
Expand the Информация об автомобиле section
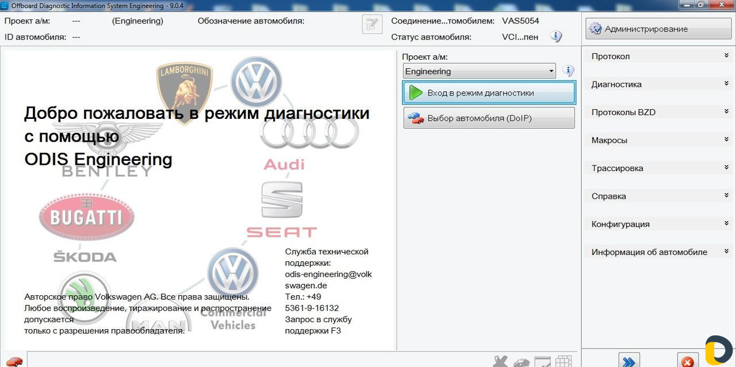[660, 252]
